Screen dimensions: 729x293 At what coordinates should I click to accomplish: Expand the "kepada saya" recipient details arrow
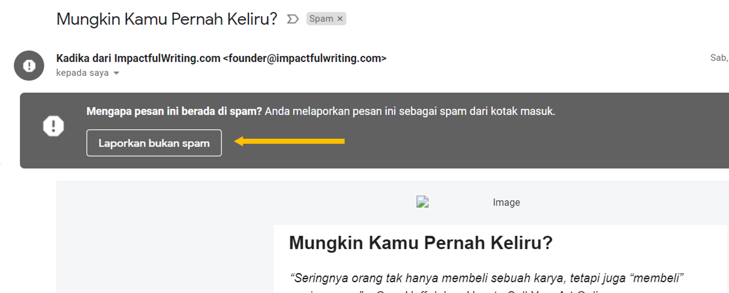click(116, 73)
